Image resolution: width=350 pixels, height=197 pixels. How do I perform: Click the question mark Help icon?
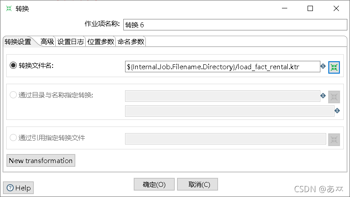click(10, 188)
